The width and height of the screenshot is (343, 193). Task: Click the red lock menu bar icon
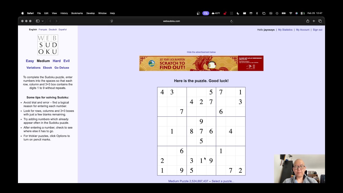click(x=225, y=13)
